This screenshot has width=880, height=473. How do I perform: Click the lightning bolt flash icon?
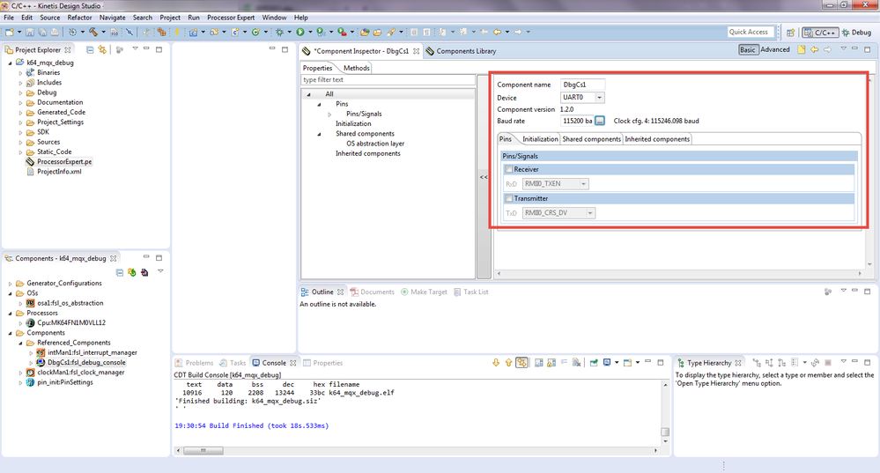177,32
